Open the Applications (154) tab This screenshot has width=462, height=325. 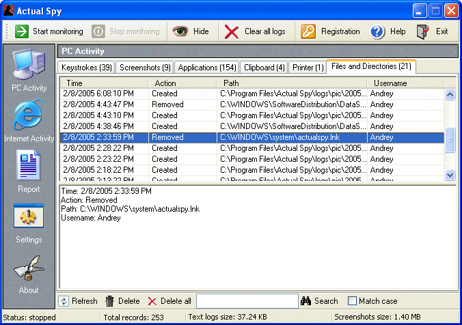[x=207, y=68]
